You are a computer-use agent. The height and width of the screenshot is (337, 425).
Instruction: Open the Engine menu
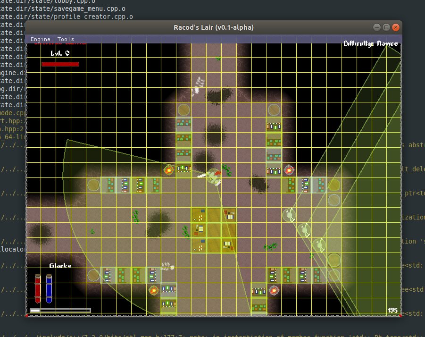[x=41, y=39]
